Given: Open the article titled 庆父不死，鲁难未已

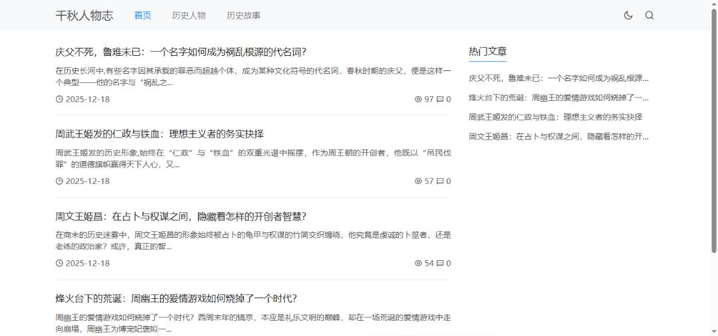Looking at the screenshot, I should 181,52.
